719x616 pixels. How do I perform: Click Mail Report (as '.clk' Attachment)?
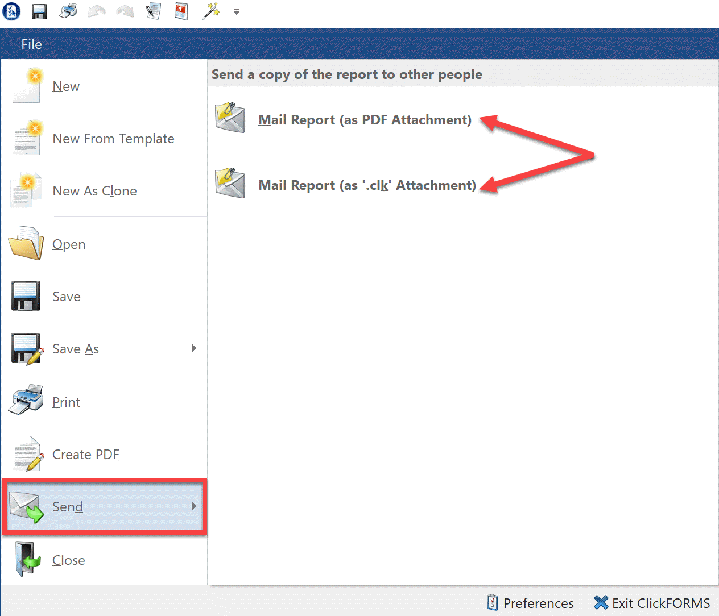(x=367, y=185)
